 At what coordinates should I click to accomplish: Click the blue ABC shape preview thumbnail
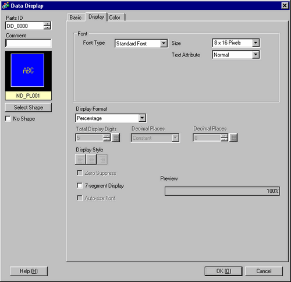point(27,70)
